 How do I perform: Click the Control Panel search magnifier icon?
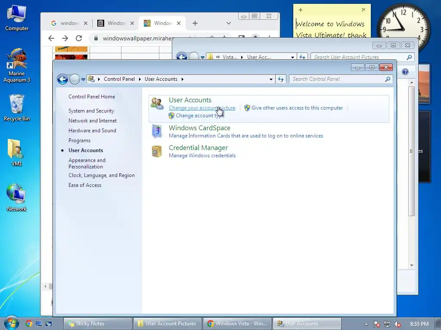[388, 79]
